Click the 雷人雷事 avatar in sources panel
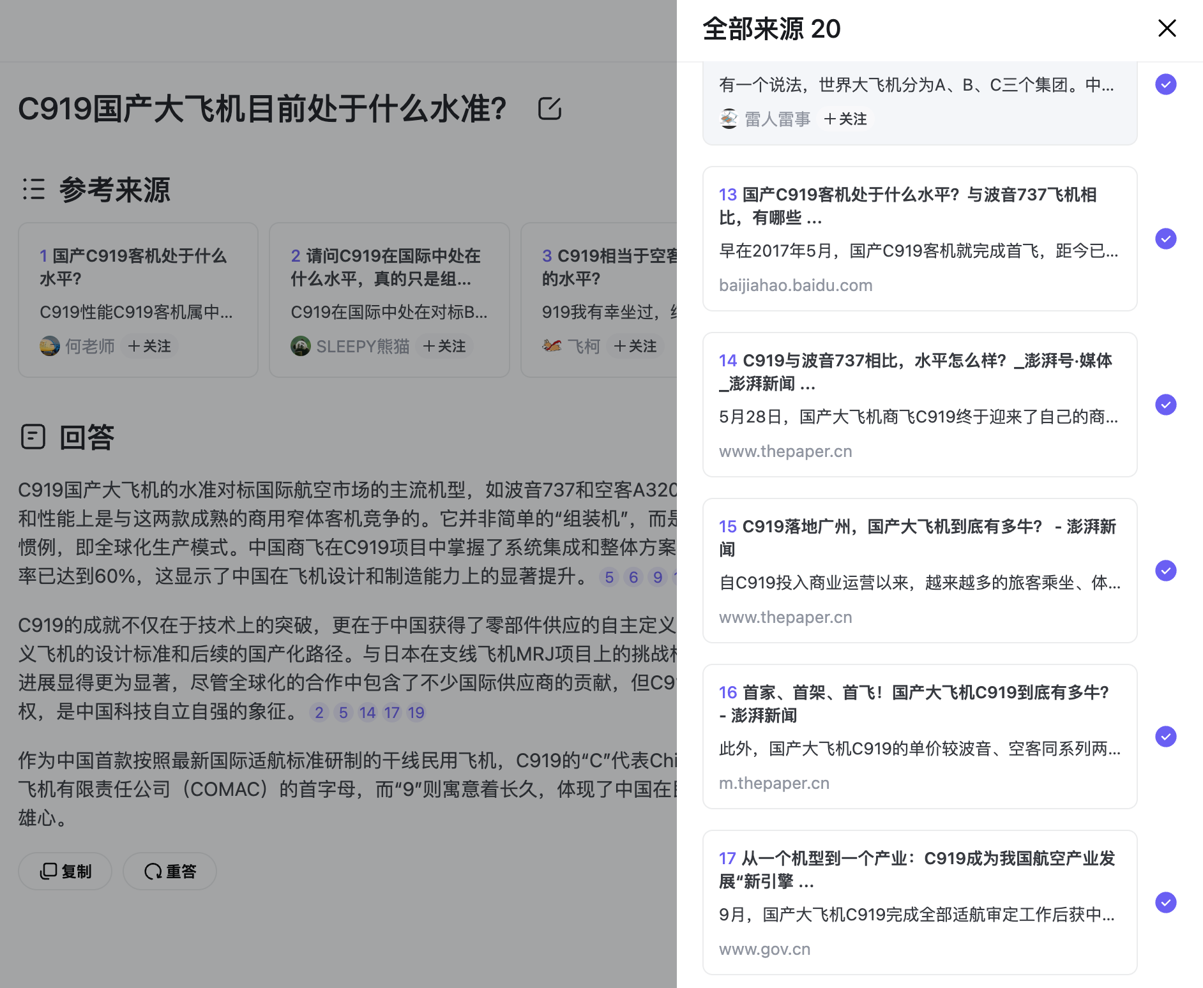The image size is (1203, 988). (x=729, y=119)
